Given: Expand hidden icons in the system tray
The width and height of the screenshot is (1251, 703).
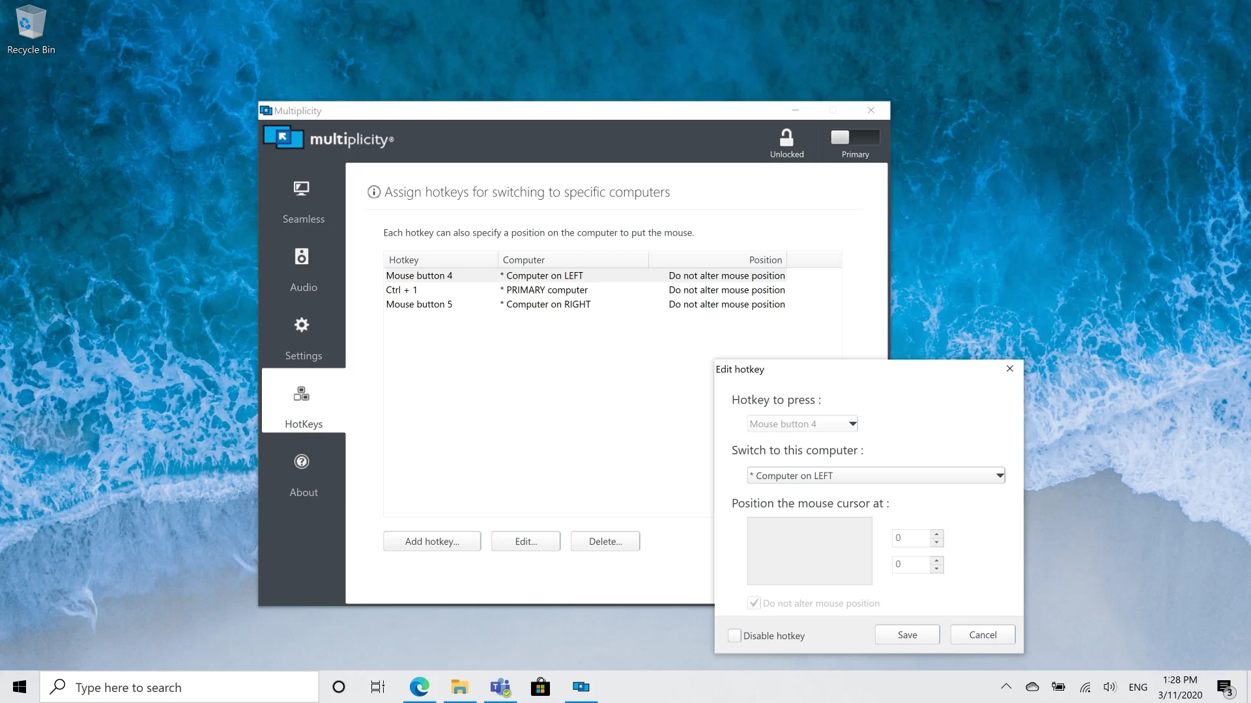Looking at the screenshot, I should point(1005,687).
